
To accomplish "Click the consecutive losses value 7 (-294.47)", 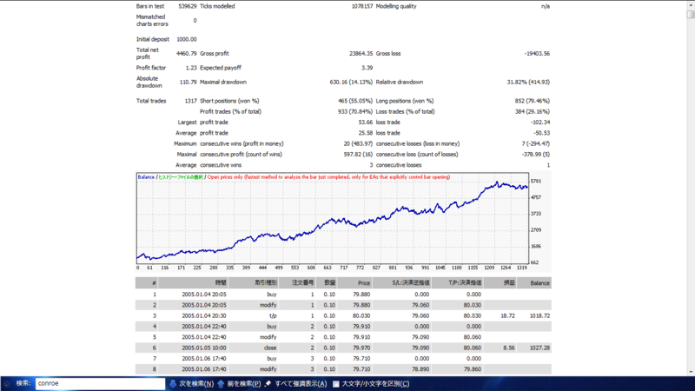I will (535, 143).
